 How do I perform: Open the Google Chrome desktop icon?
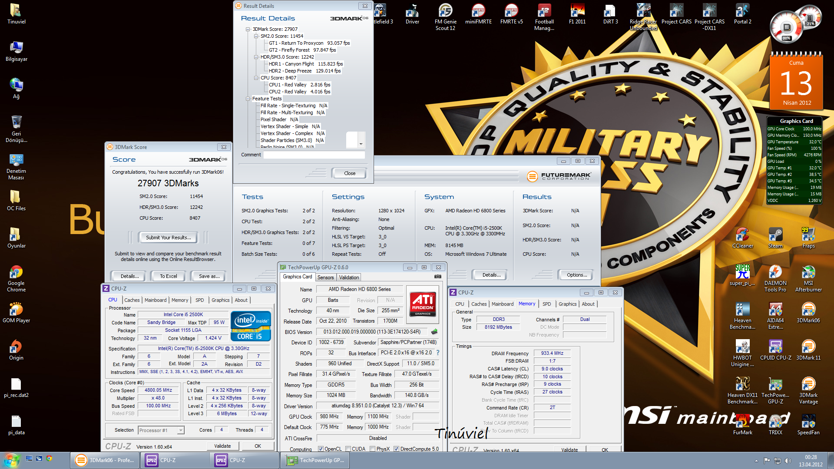coord(16,278)
